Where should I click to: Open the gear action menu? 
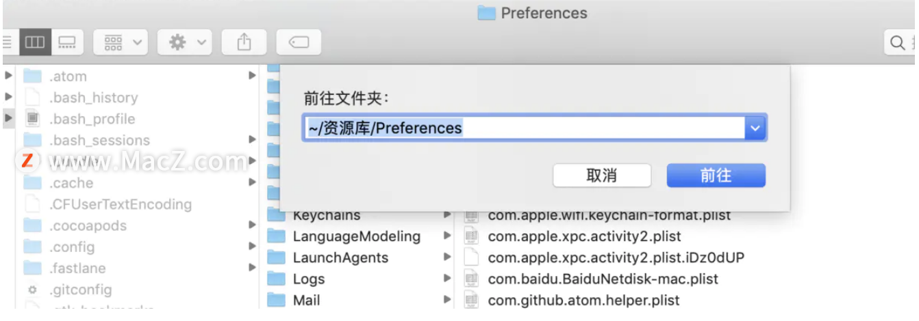click(x=184, y=42)
